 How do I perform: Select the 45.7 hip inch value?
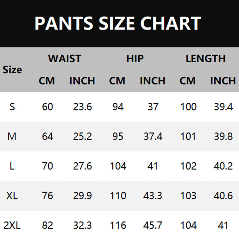153,225
